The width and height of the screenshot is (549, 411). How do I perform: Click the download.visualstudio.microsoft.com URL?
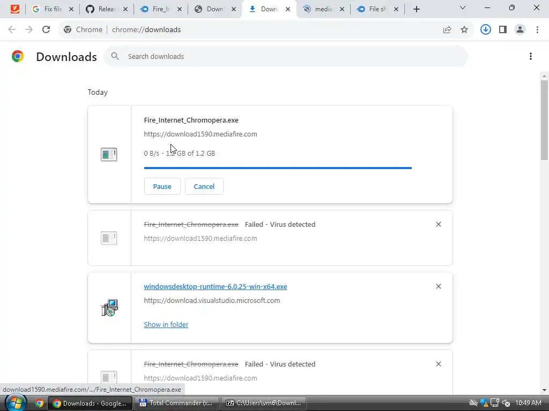click(x=212, y=301)
